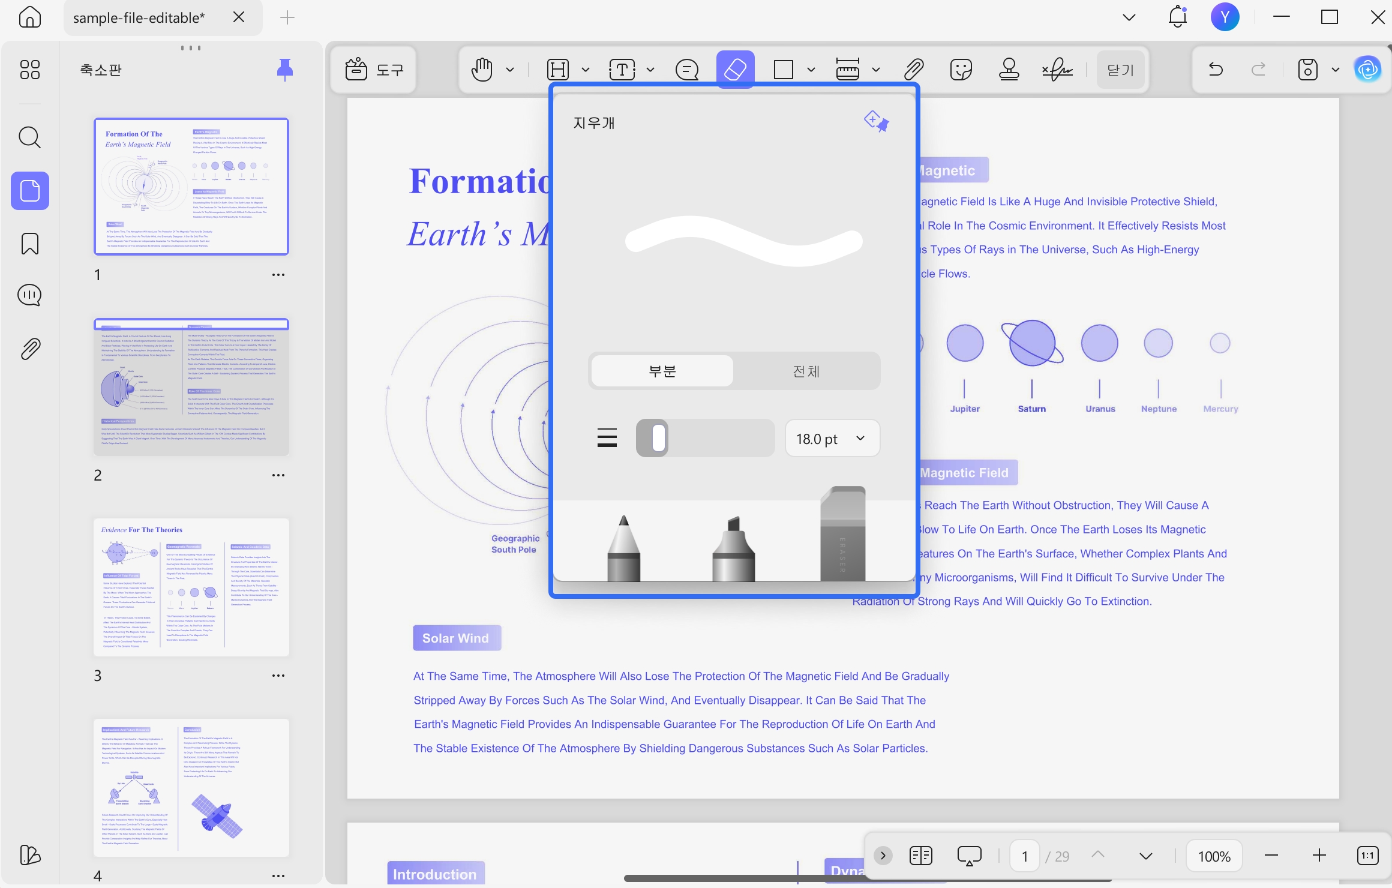Open the layers icon at sidebar bottom

point(29,854)
